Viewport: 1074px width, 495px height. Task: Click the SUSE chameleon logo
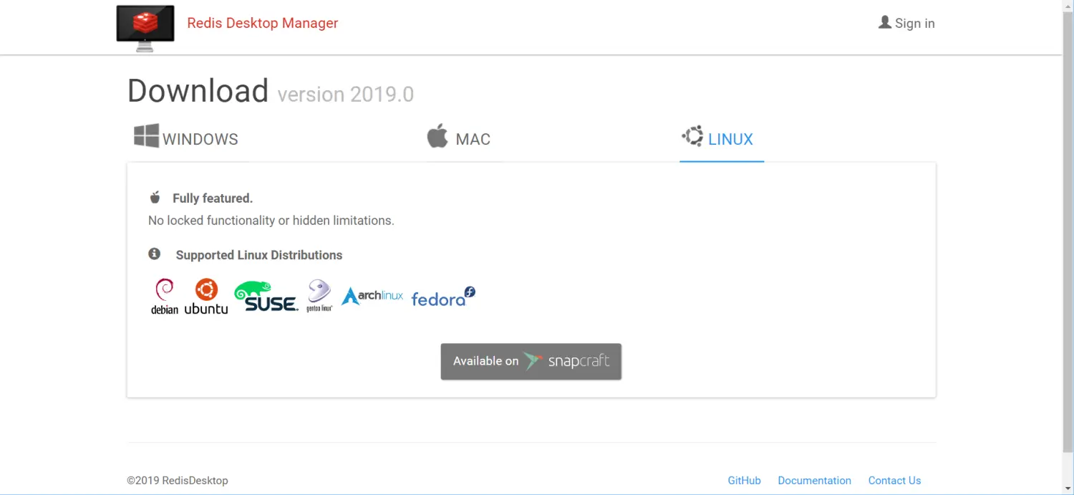266,296
